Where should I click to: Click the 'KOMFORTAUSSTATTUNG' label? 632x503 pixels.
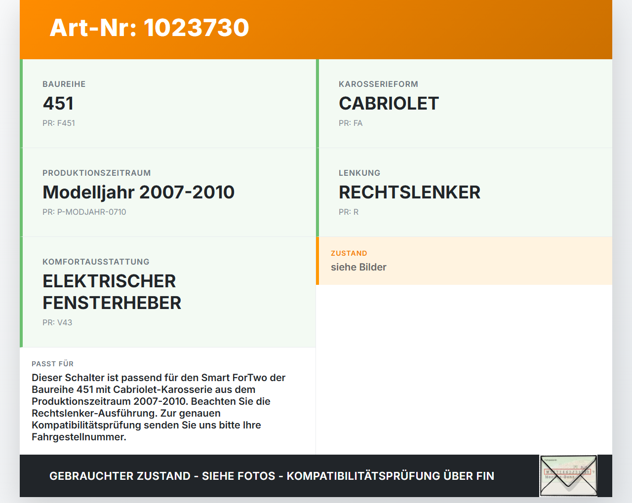click(96, 262)
